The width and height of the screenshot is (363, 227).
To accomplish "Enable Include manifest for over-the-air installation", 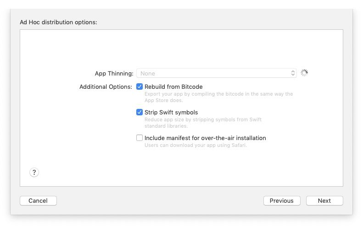I will 140,138.
